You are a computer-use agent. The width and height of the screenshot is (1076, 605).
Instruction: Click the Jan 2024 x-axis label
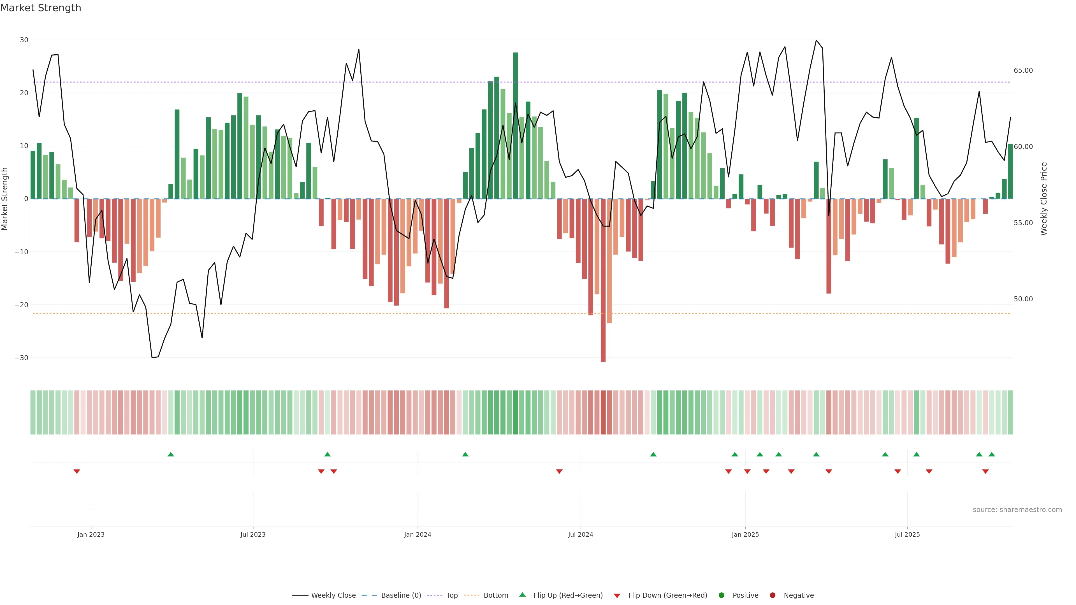[x=417, y=534]
